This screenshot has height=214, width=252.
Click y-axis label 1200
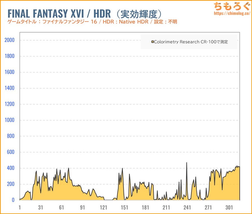coord(10,104)
